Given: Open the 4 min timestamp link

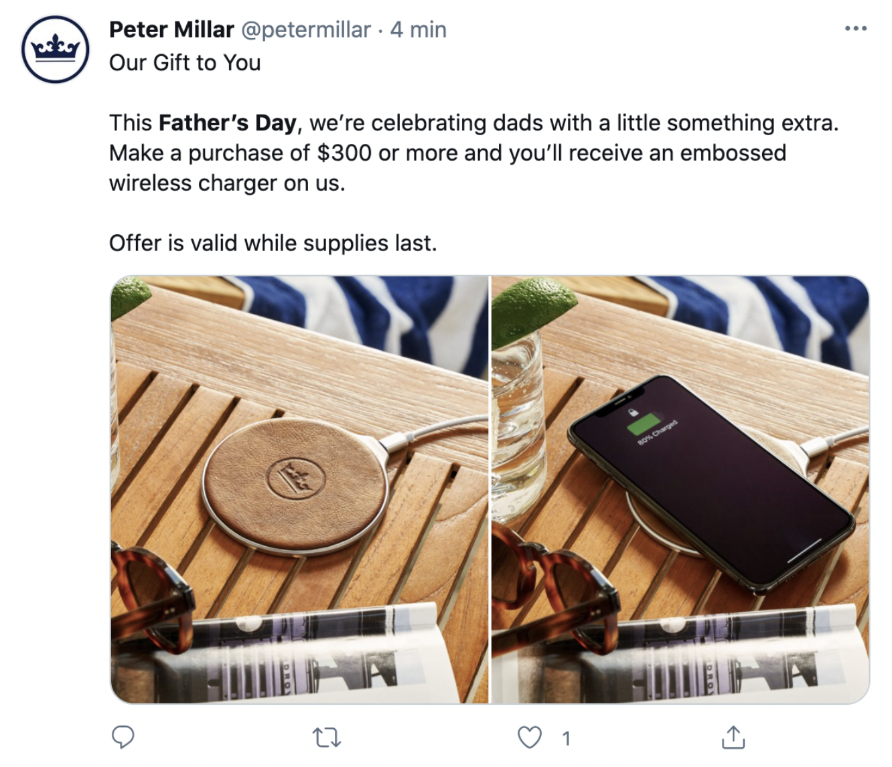Looking at the screenshot, I should (x=419, y=29).
